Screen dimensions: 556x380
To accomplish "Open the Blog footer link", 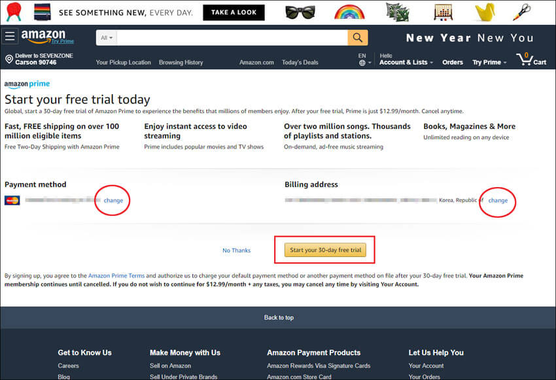I will [64, 377].
